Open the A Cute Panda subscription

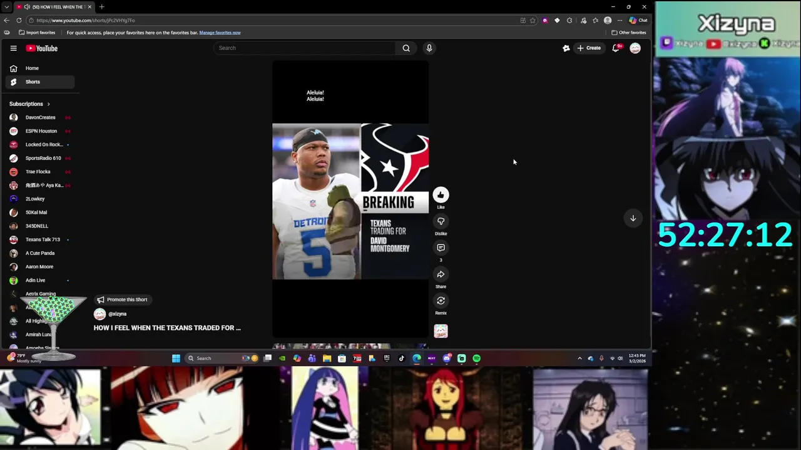point(40,253)
